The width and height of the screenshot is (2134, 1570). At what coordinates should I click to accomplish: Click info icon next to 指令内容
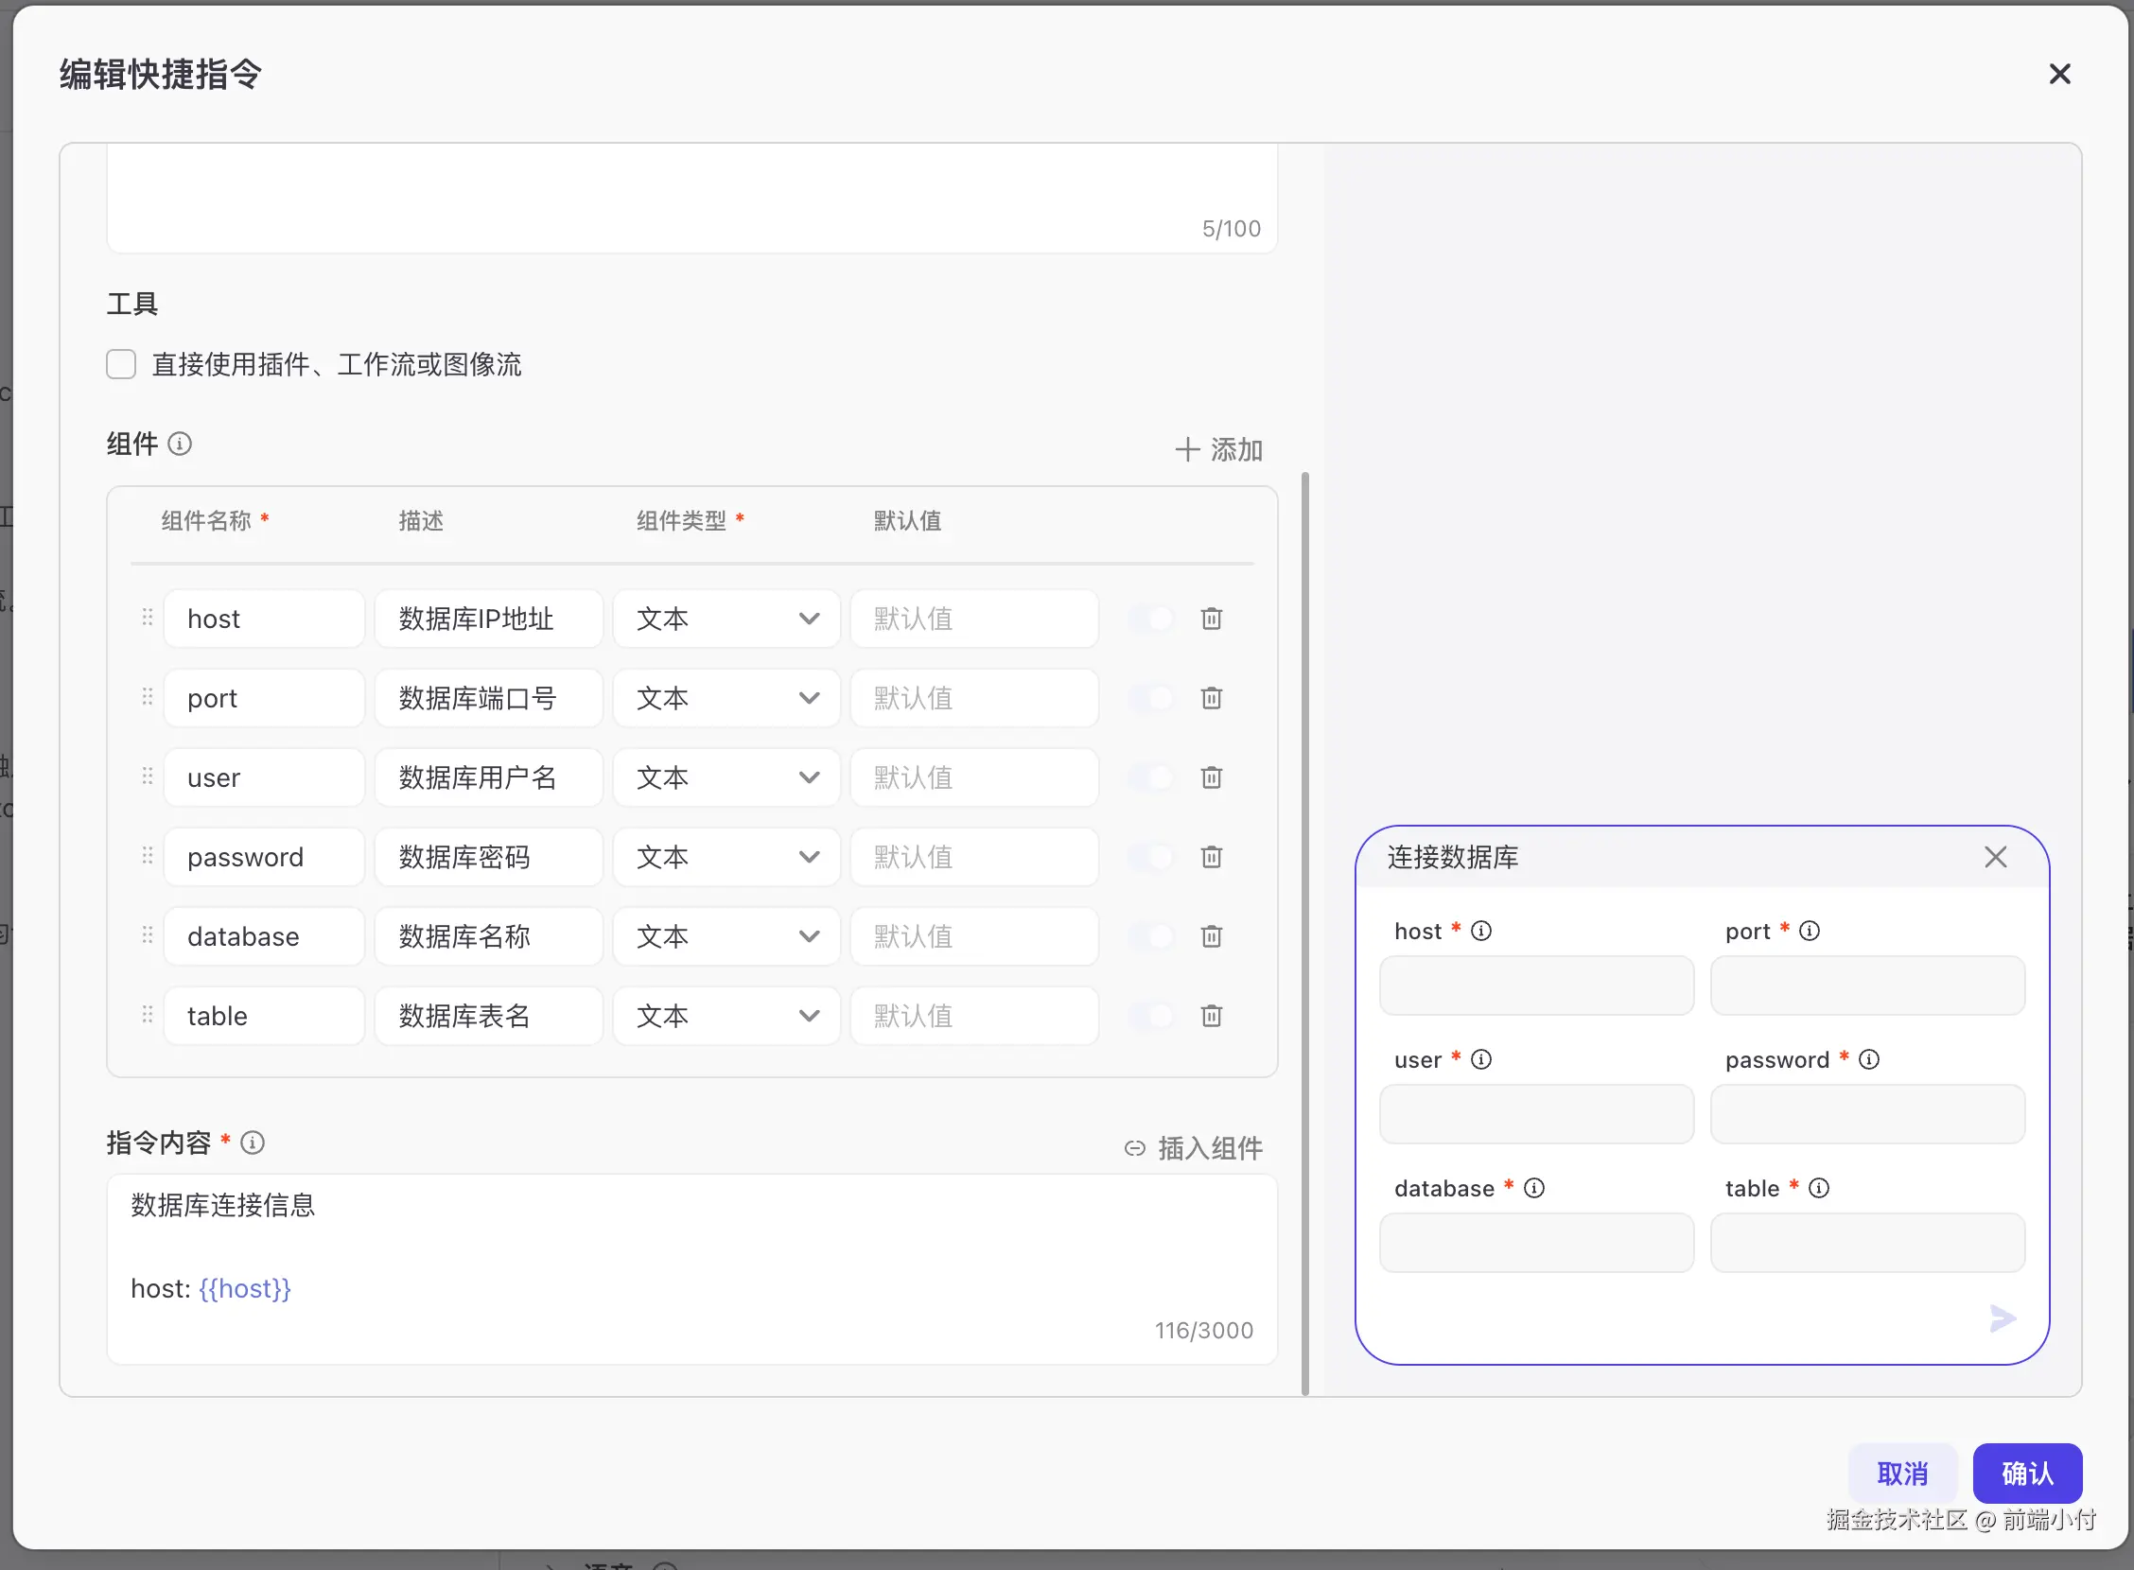252,1143
